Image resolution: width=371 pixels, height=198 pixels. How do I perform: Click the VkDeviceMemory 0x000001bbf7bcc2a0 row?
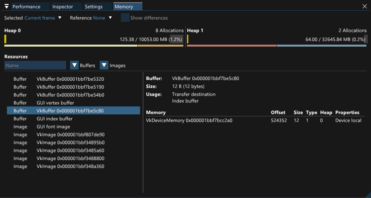pos(189,120)
